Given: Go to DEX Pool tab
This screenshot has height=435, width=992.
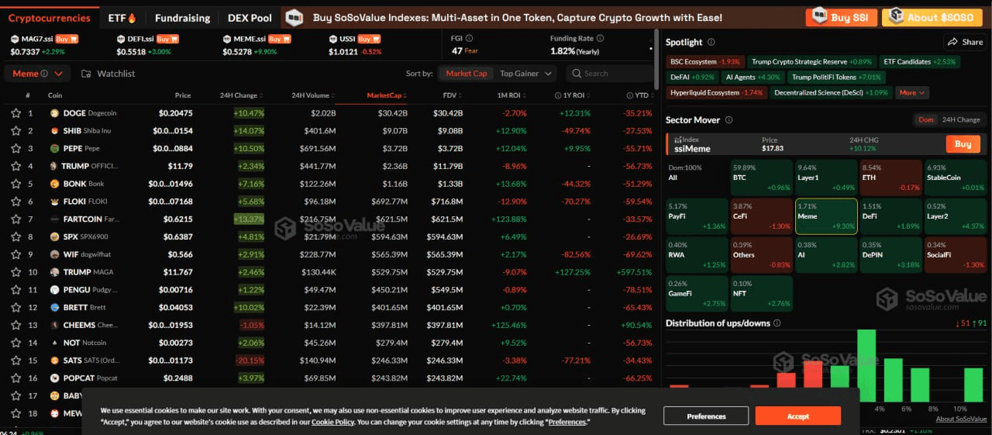Looking at the screenshot, I should click(x=250, y=17).
